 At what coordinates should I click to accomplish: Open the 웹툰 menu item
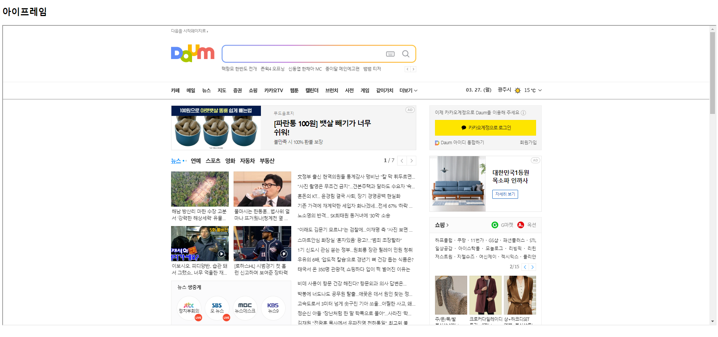click(x=294, y=90)
